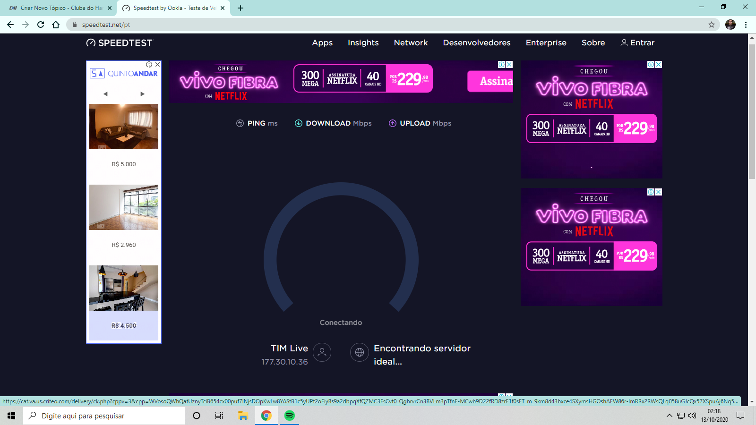The image size is (756, 425).
Task: Close the upper right Vivo Fibra ad
Action: (659, 65)
